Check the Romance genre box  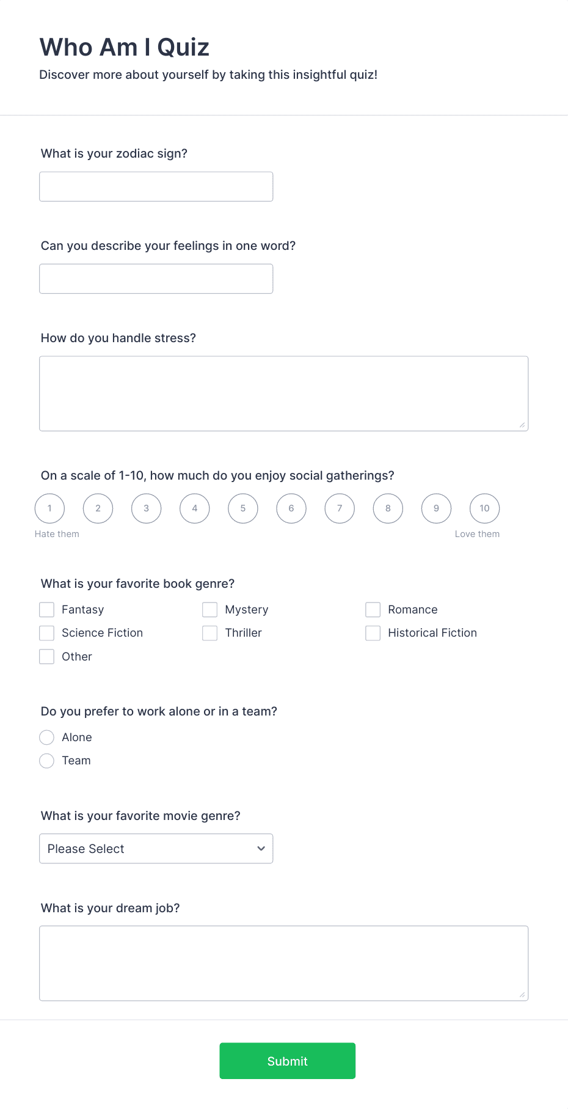click(x=373, y=610)
